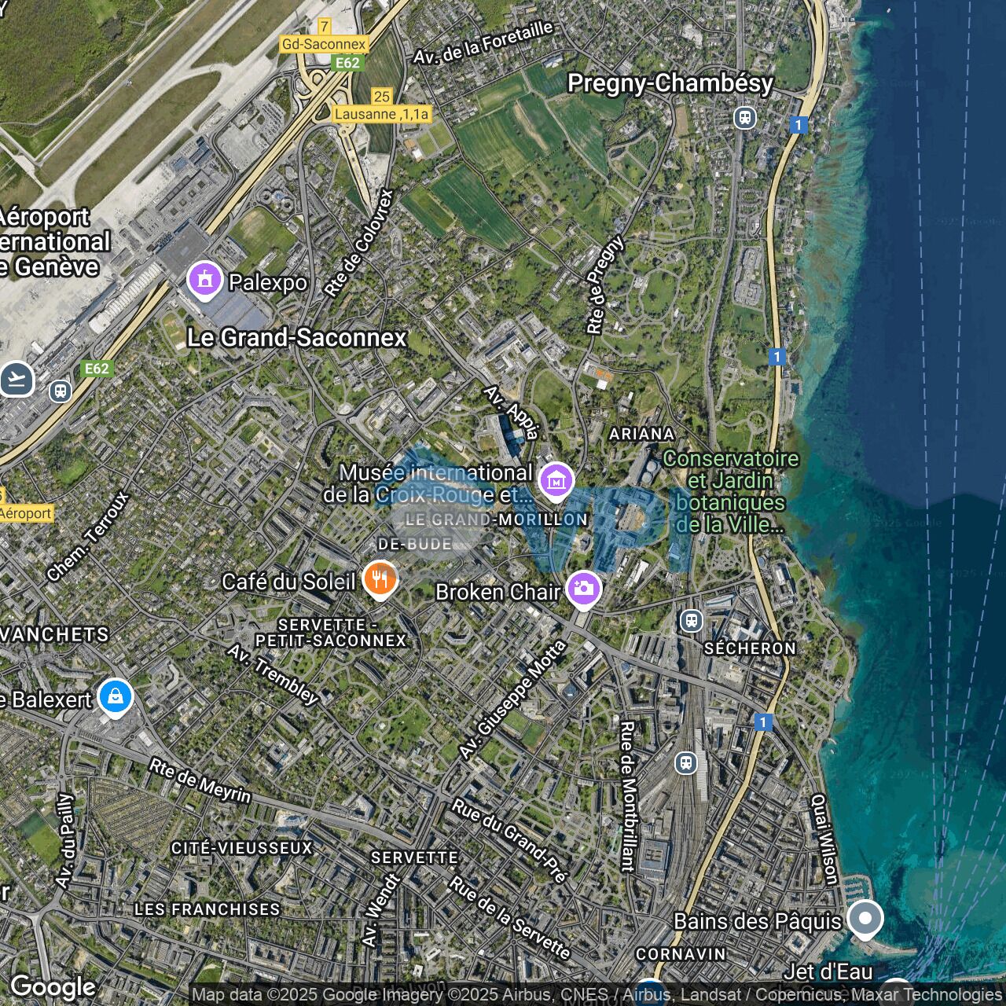Image resolution: width=1006 pixels, height=1006 pixels.
Task: Click the Café du Soleil text label
Action: click(288, 582)
